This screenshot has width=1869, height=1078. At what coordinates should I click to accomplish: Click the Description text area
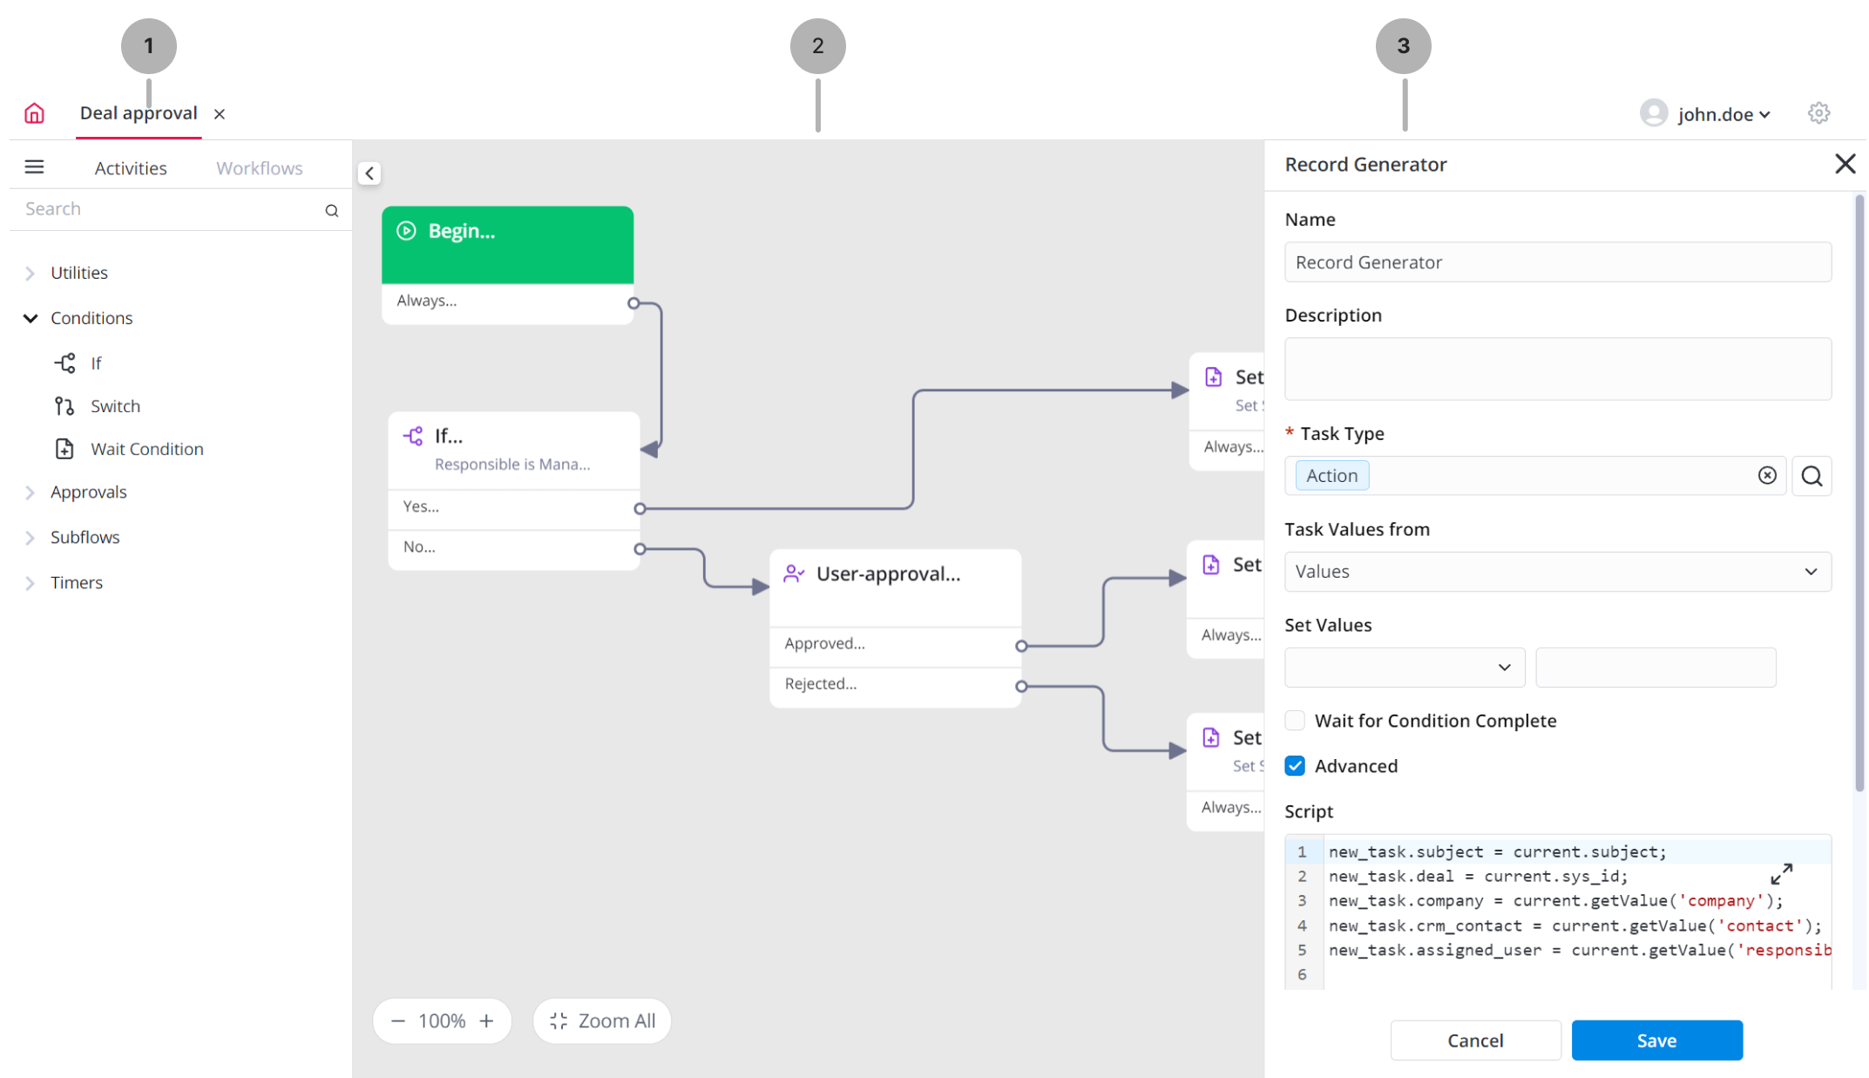point(1558,370)
